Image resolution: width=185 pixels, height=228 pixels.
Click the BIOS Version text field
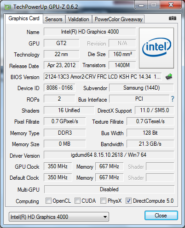[103, 77]
